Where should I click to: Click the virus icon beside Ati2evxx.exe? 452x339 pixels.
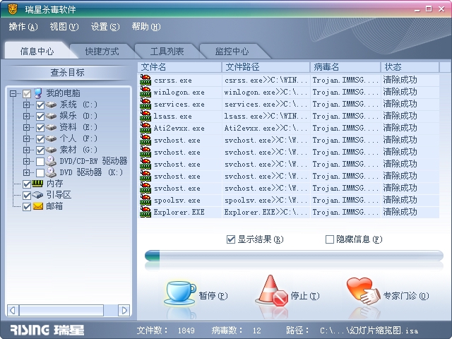[x=145, y=128]
